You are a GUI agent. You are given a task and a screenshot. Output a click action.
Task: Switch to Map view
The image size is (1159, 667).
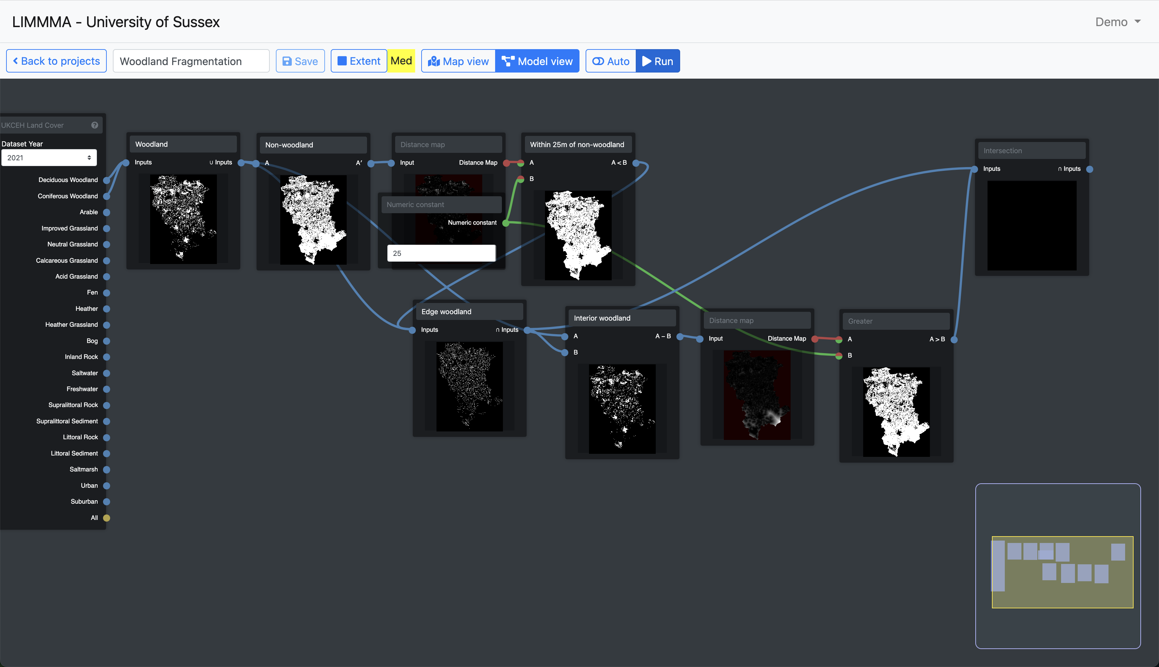pos(459,61)
